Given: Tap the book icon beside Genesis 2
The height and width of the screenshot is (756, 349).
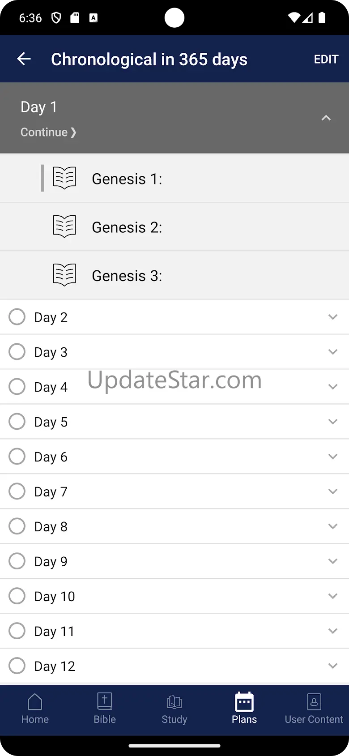Looking at the screenshot, I should (65, 226).
